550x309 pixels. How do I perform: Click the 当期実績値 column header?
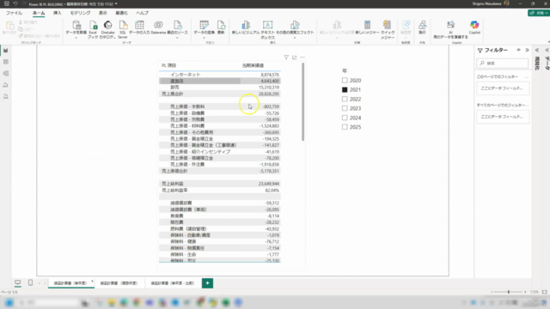point(253,65)
